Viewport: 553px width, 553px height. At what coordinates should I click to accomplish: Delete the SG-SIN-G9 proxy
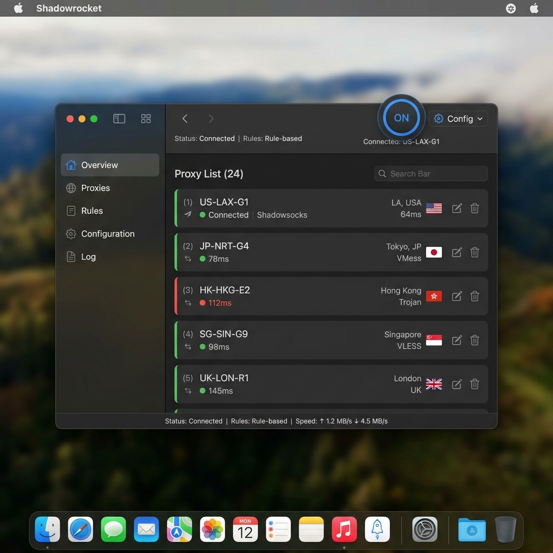pos(475,340)
